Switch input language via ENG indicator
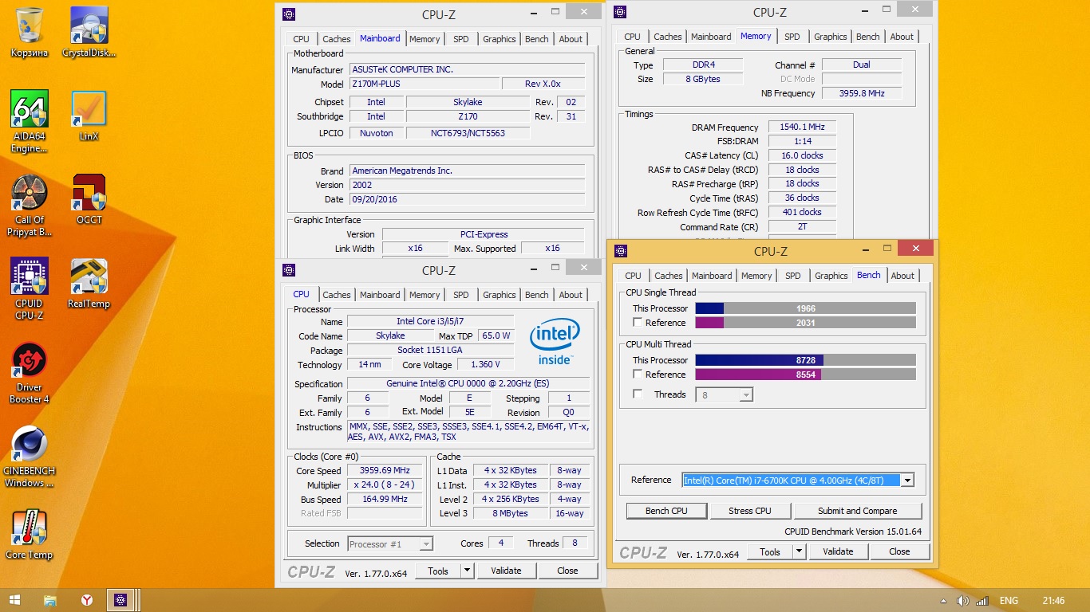The height and width of the screenshot is (612, 1090). pos(1009,600)
